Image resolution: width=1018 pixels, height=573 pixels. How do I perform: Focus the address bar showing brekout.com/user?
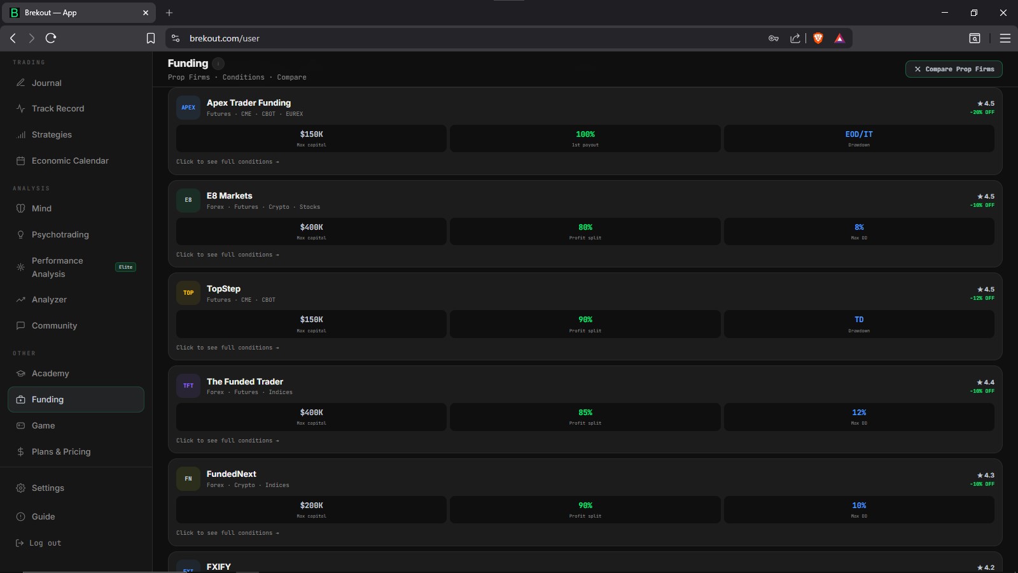471,38
